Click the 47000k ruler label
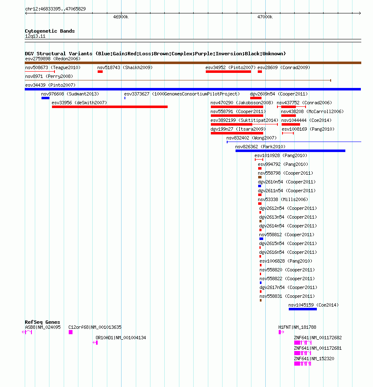The width and height of the screenshot is (373, 387). (265, 17)
